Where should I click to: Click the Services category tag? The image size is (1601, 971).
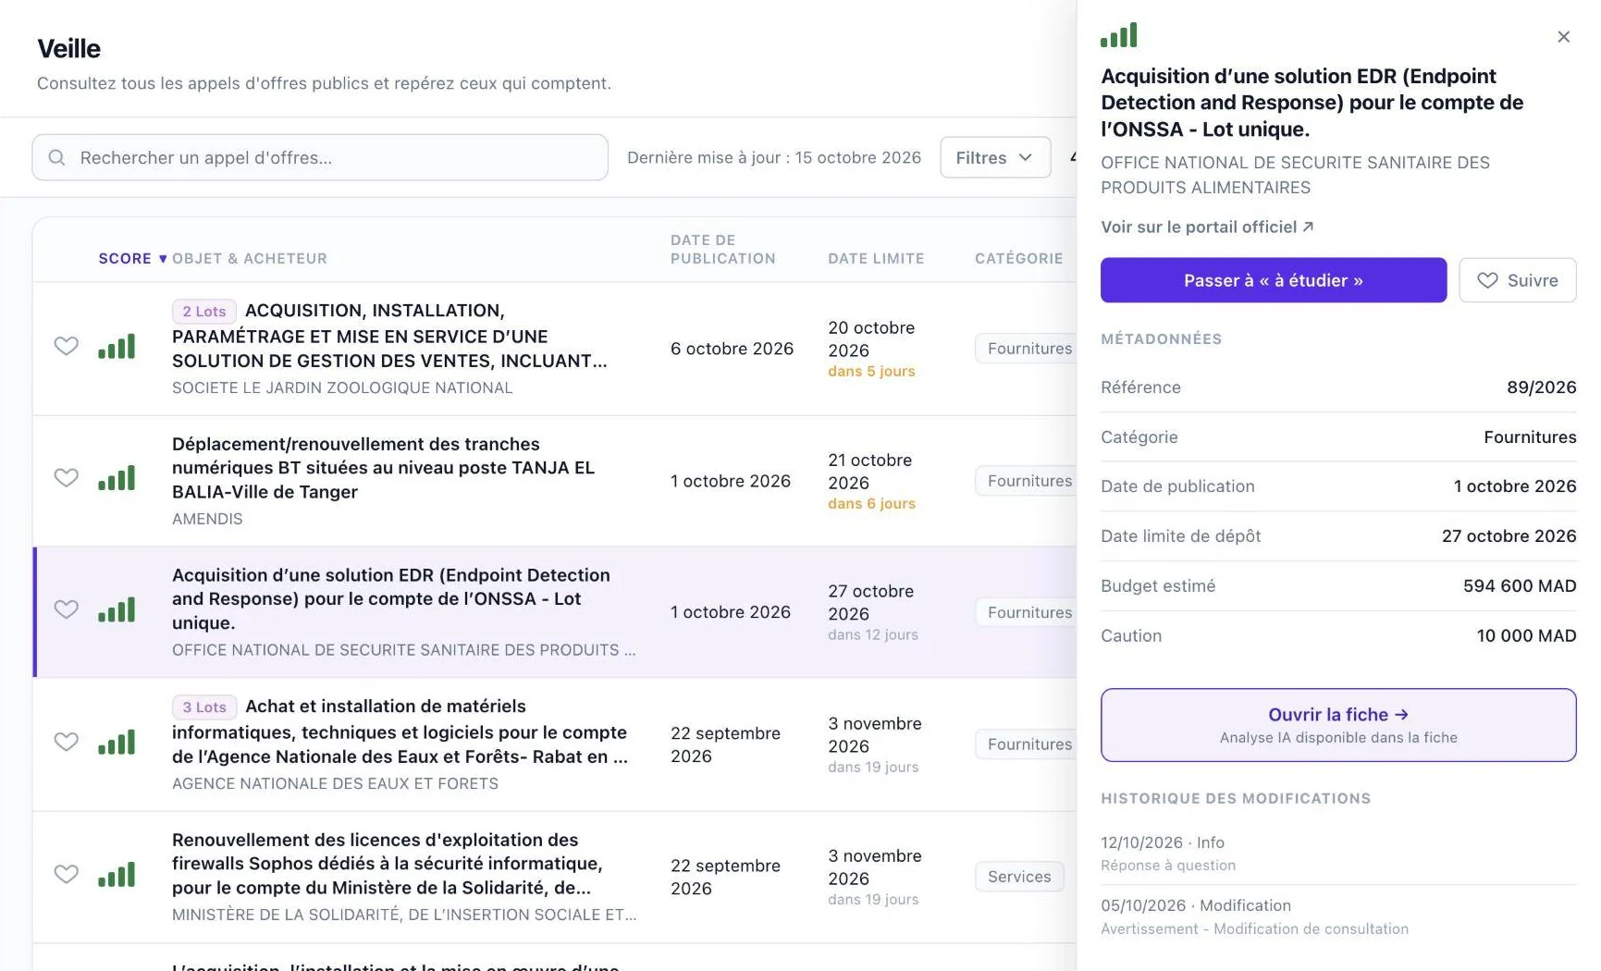1019,877
